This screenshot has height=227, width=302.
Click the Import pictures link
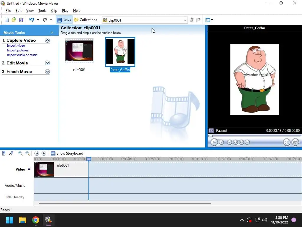pyautogui.click(x=17, y=50)
